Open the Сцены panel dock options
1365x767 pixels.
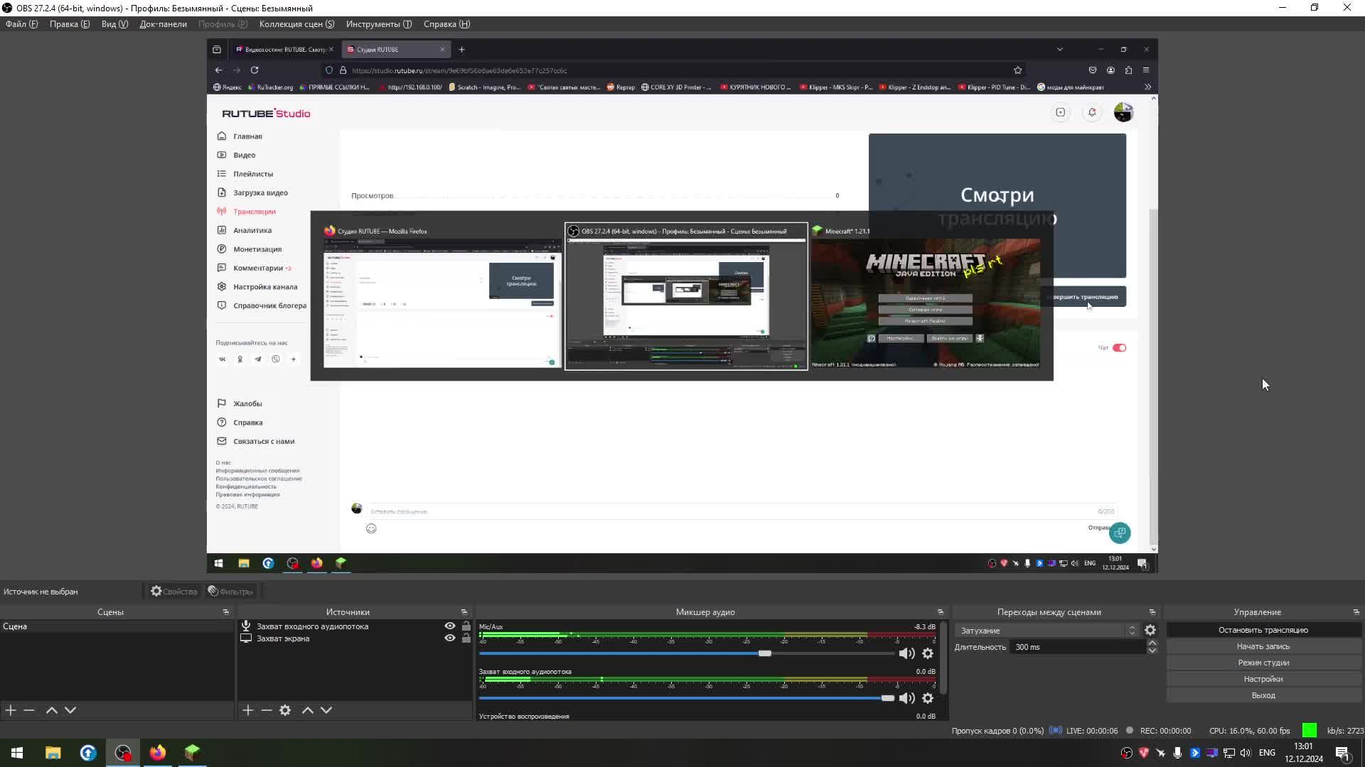point(226,612)
